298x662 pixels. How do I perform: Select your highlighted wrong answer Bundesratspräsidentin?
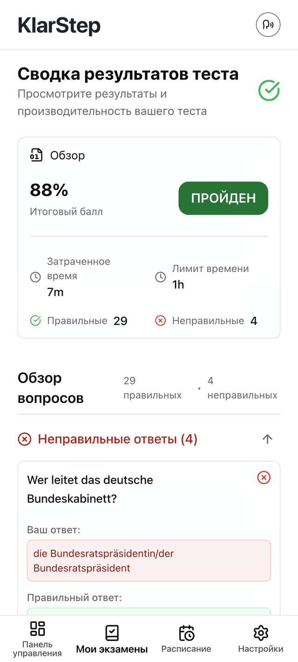click(149, 560)
